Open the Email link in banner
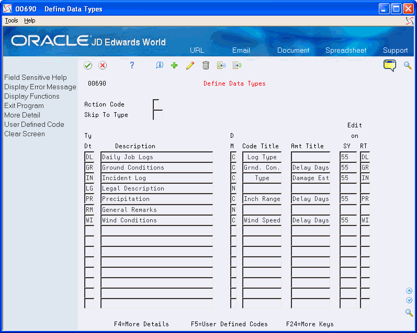This screenshot has height=333, width=417. tap(241, 50)
